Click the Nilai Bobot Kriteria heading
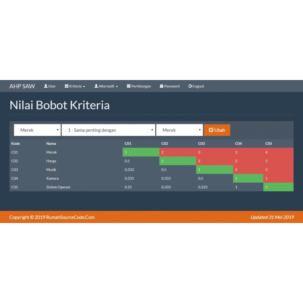This screenshot has height=303, width=303. (x=59, y=105)
